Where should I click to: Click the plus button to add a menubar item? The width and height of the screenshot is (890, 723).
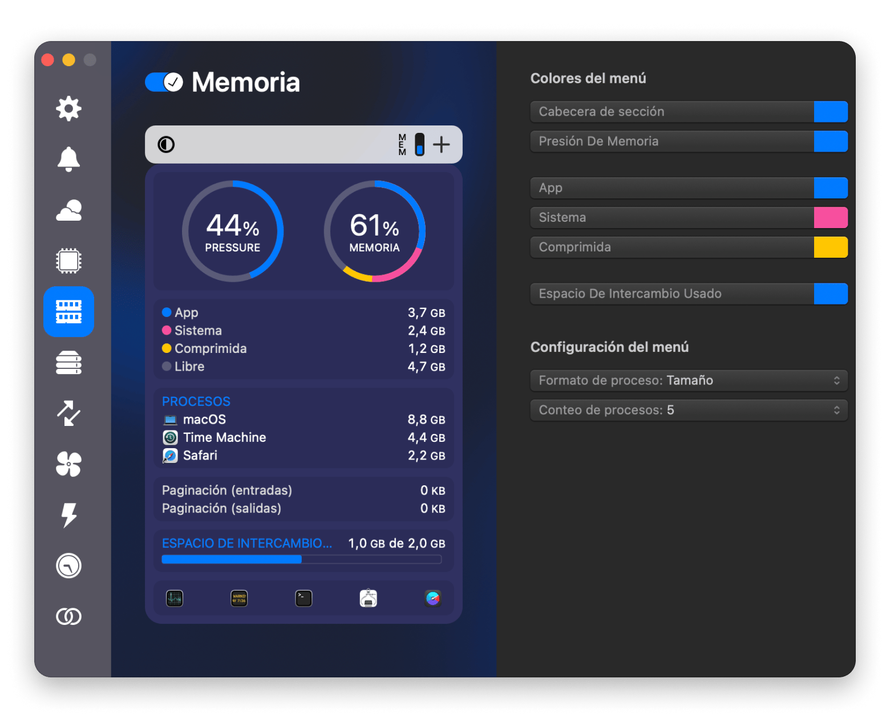(x=441, y=145)
